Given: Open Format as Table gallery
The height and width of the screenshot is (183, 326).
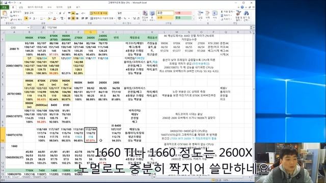Looking at the screenshot, I should pyautogui.click(x=152, y=16).
